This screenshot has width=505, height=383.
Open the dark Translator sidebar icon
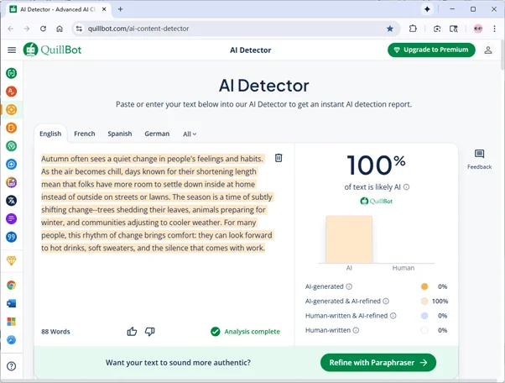click(x=11, y=201)
